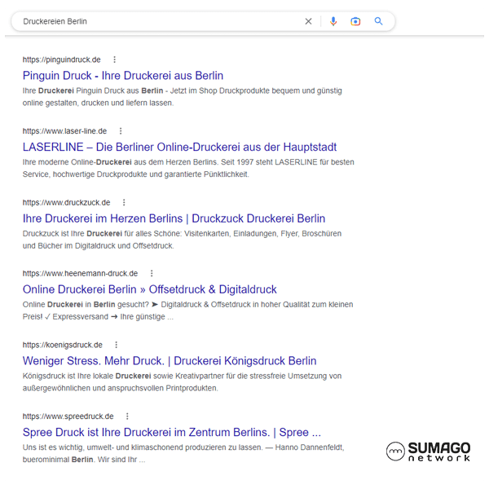Screen dimensions: 489x489
Task: Click the Druckzuck snippet 'Visitenkarten, Einladungen, Flyer'
Action: [x=239, y=234]
